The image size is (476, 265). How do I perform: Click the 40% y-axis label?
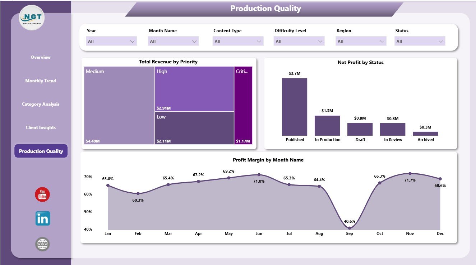click(88, 229)
